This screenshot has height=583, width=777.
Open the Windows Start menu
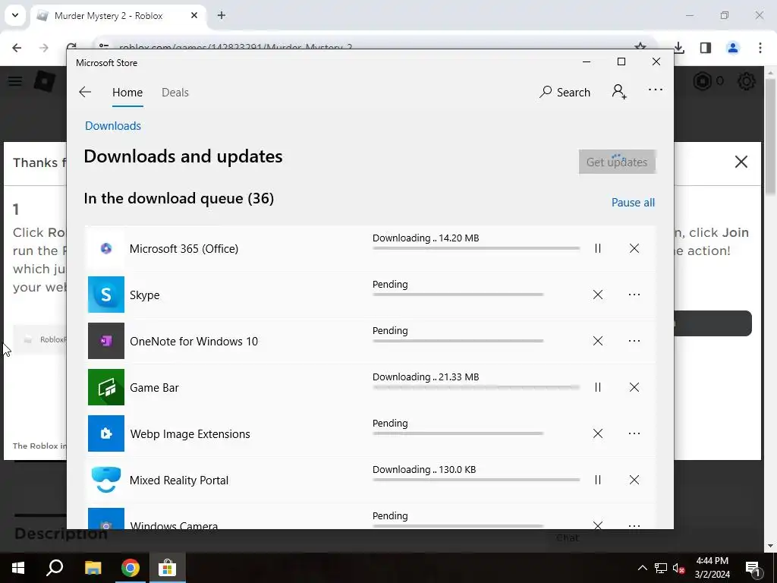tap(18, 568)
